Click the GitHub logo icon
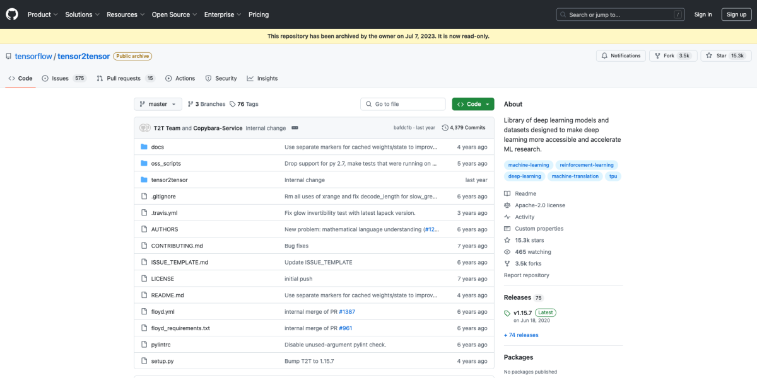 tap(13, 14)
